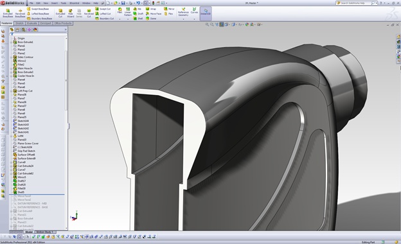Open the Curves tools
This screenshot has height=244, width=401.
[194, 10]
